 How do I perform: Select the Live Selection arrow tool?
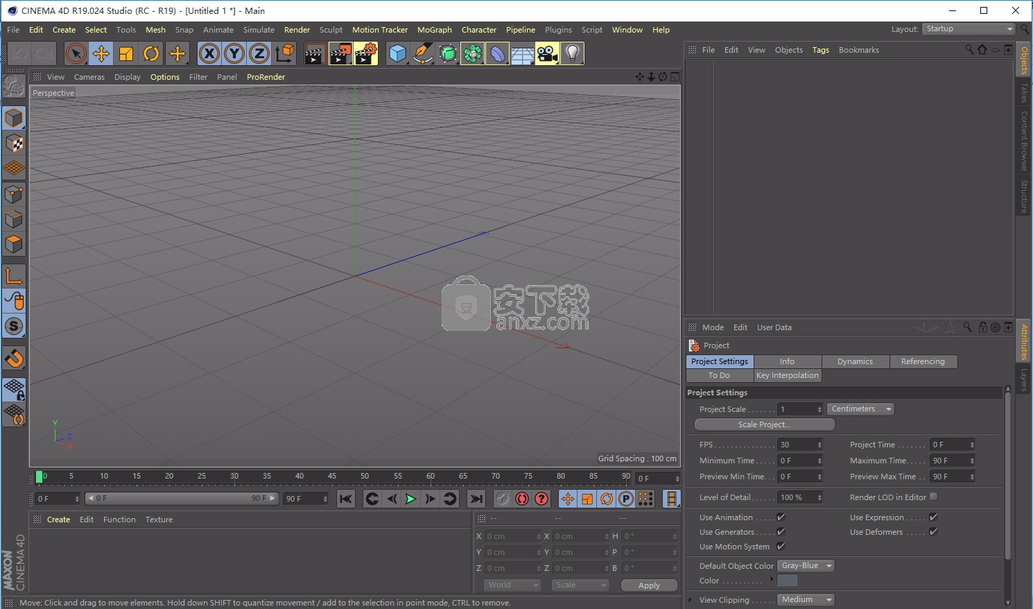76,53
